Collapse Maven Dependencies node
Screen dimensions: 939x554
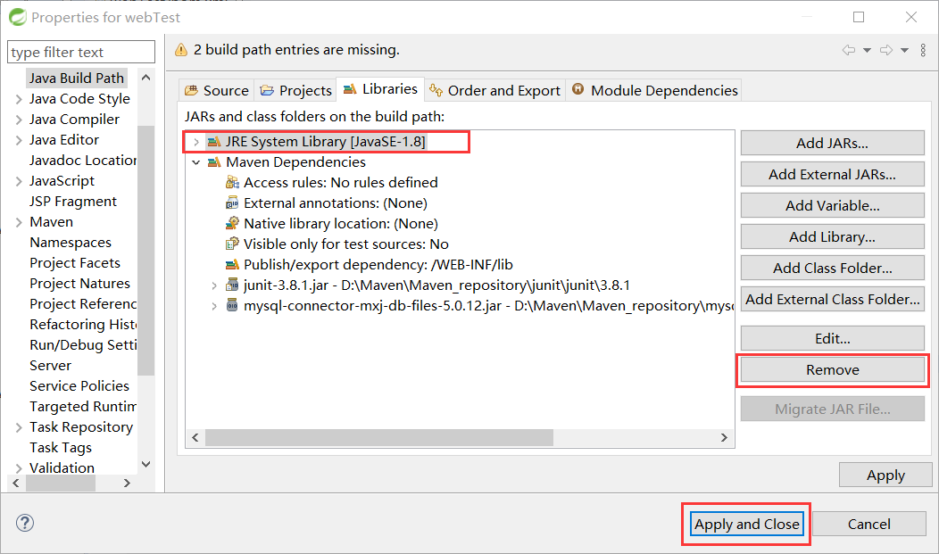click(195, 162)
